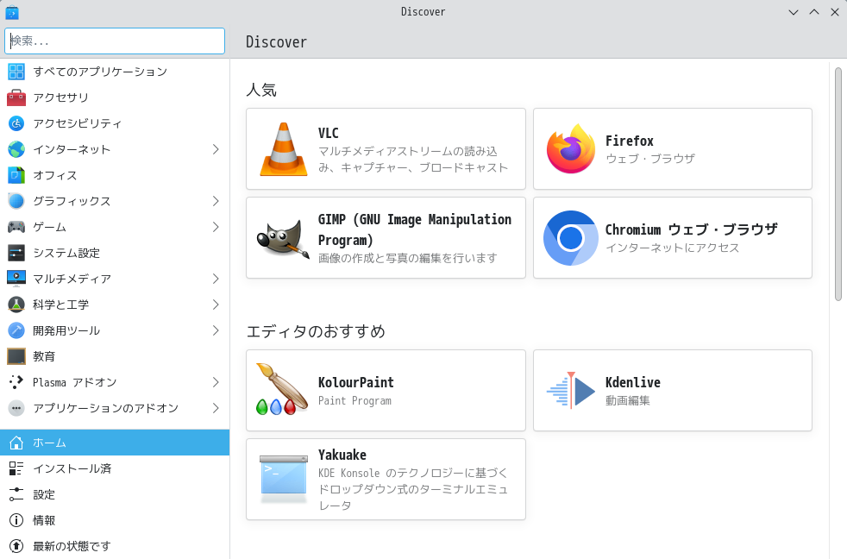
Task: Click the Discover app icon in title bar
Action: pos(12,12)
